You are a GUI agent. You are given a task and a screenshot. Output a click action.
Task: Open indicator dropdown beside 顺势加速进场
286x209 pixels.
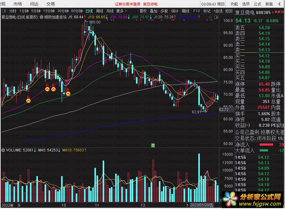tap(42, 17)
